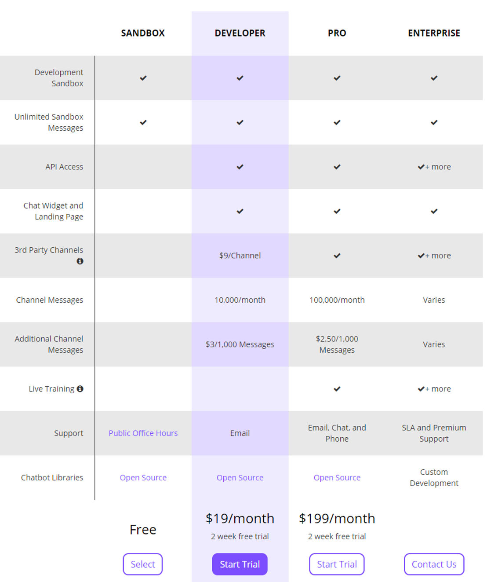Click the DEVELOPER plan column header

click(x=240, y=33)
